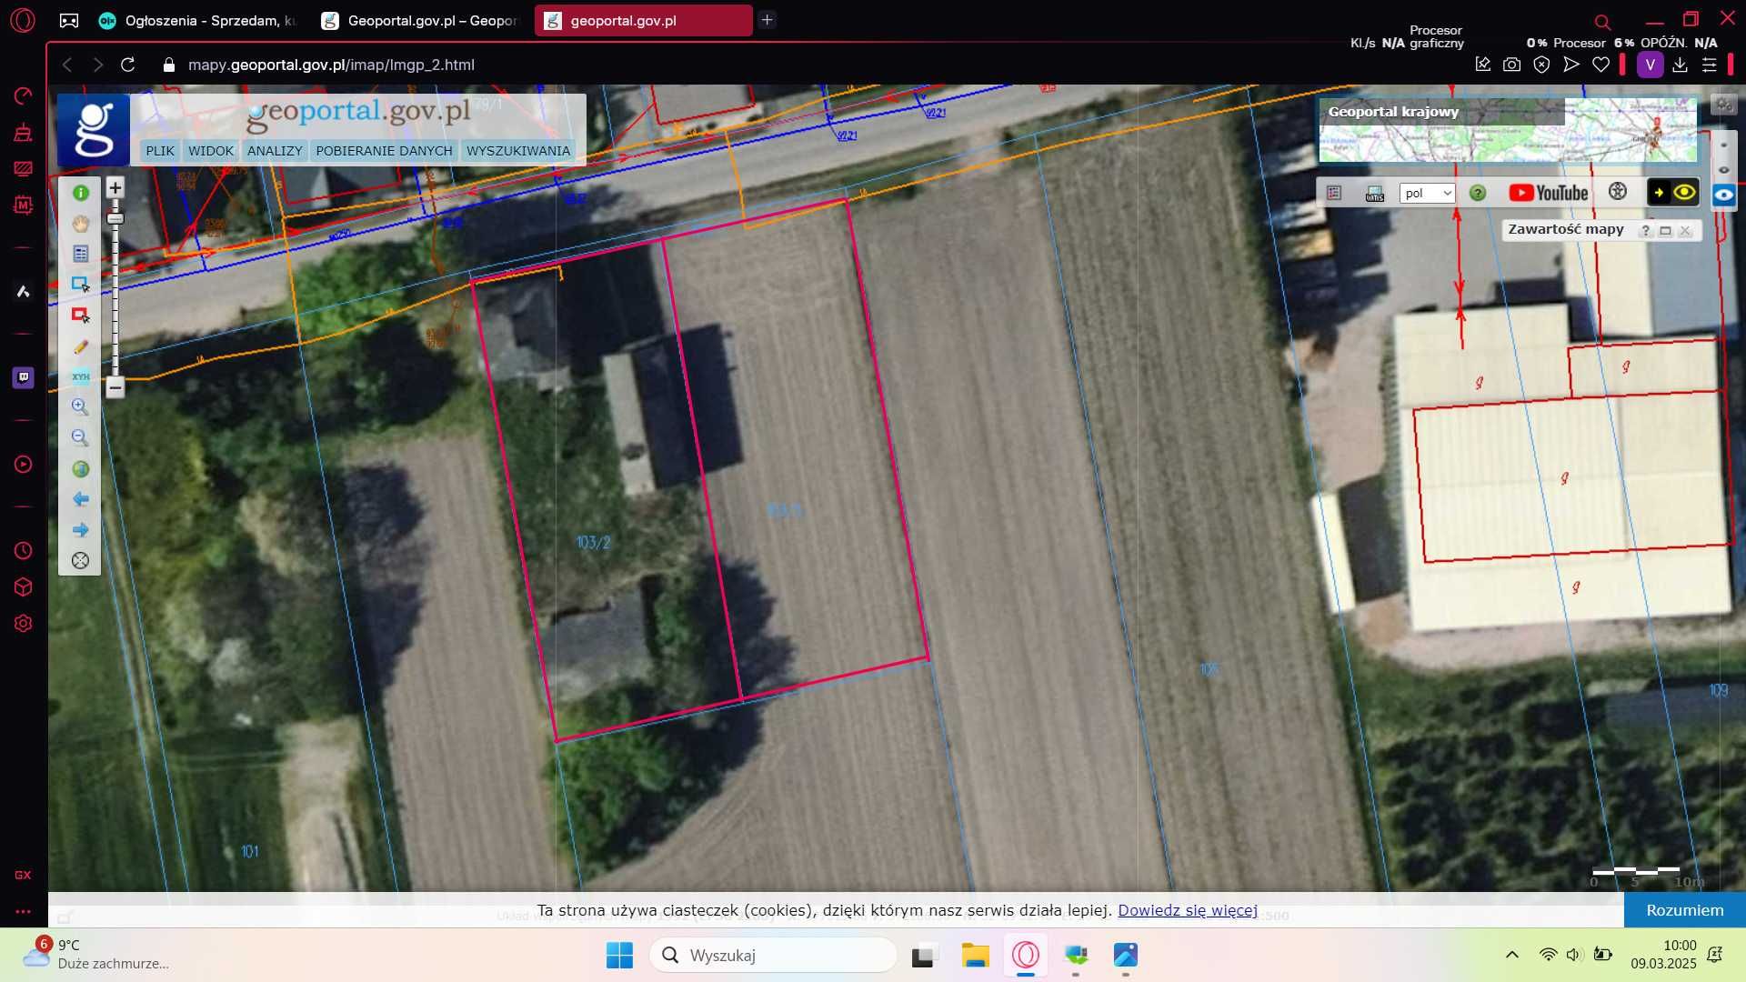
Task: Open the shield ad-blocker icon
Action: [1541, 65]
